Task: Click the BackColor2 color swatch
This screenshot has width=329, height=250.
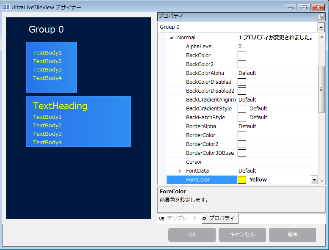Action: coord(242,64)
